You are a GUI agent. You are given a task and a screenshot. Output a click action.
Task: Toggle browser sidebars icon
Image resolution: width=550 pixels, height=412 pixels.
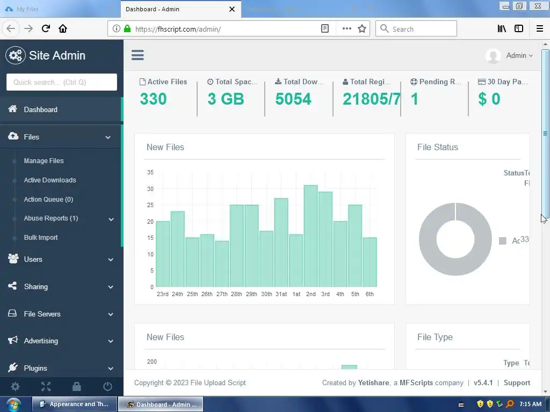[519, 29]
